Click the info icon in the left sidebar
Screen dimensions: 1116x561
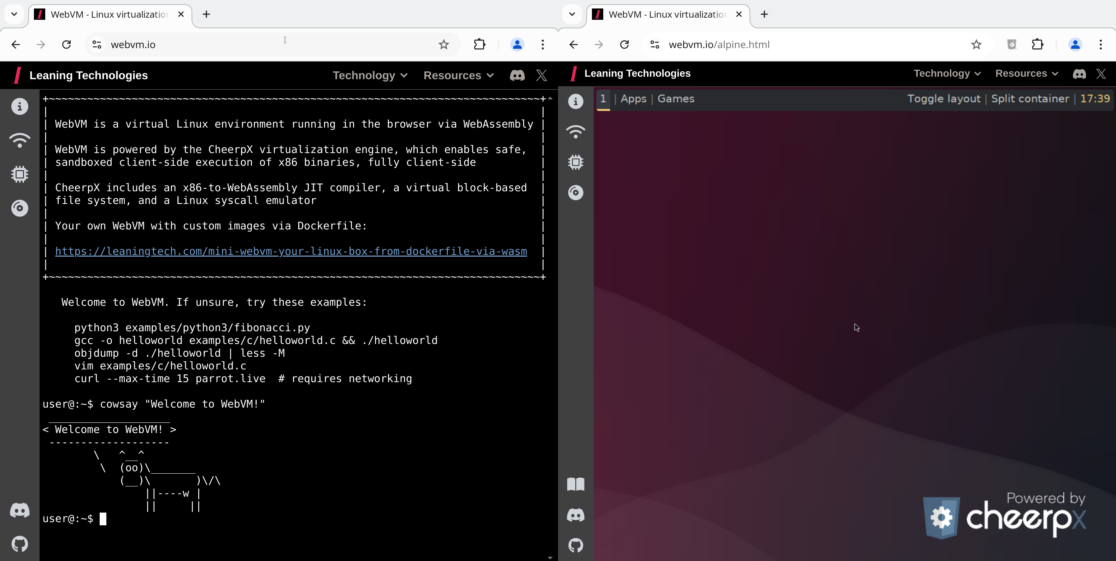19,106
